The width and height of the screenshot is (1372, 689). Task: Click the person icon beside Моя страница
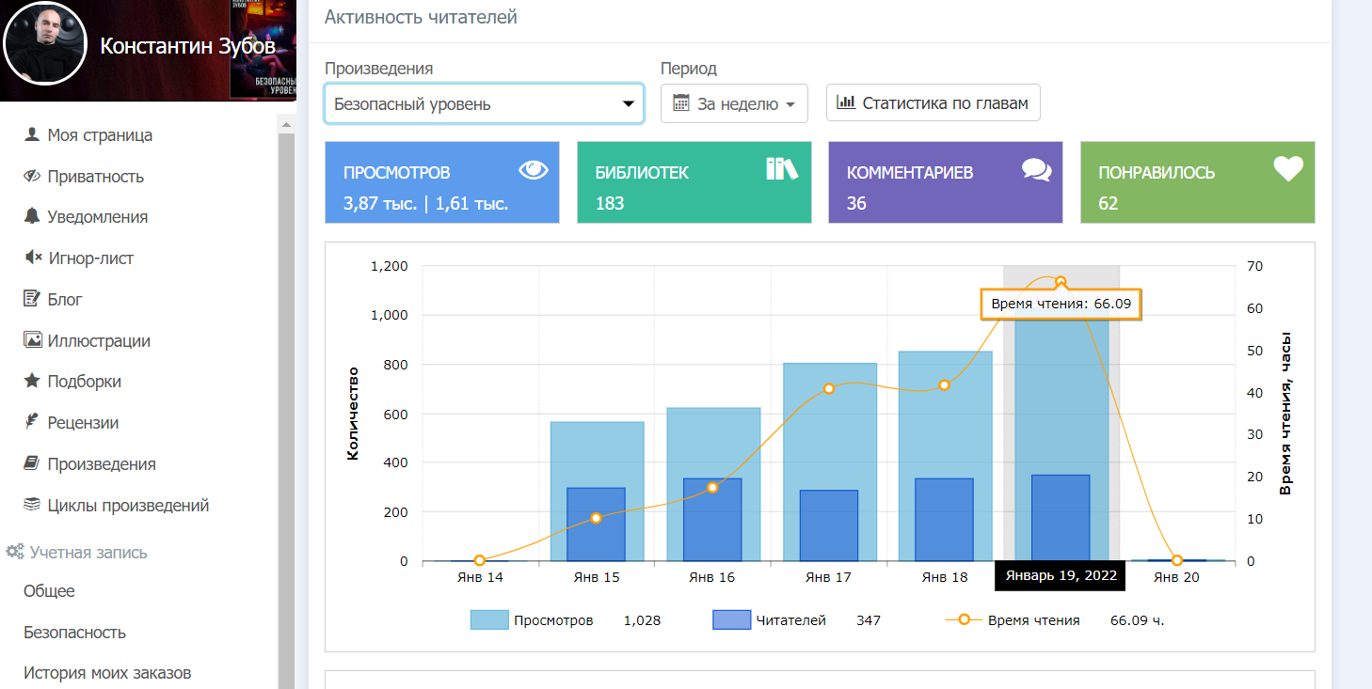32,134
